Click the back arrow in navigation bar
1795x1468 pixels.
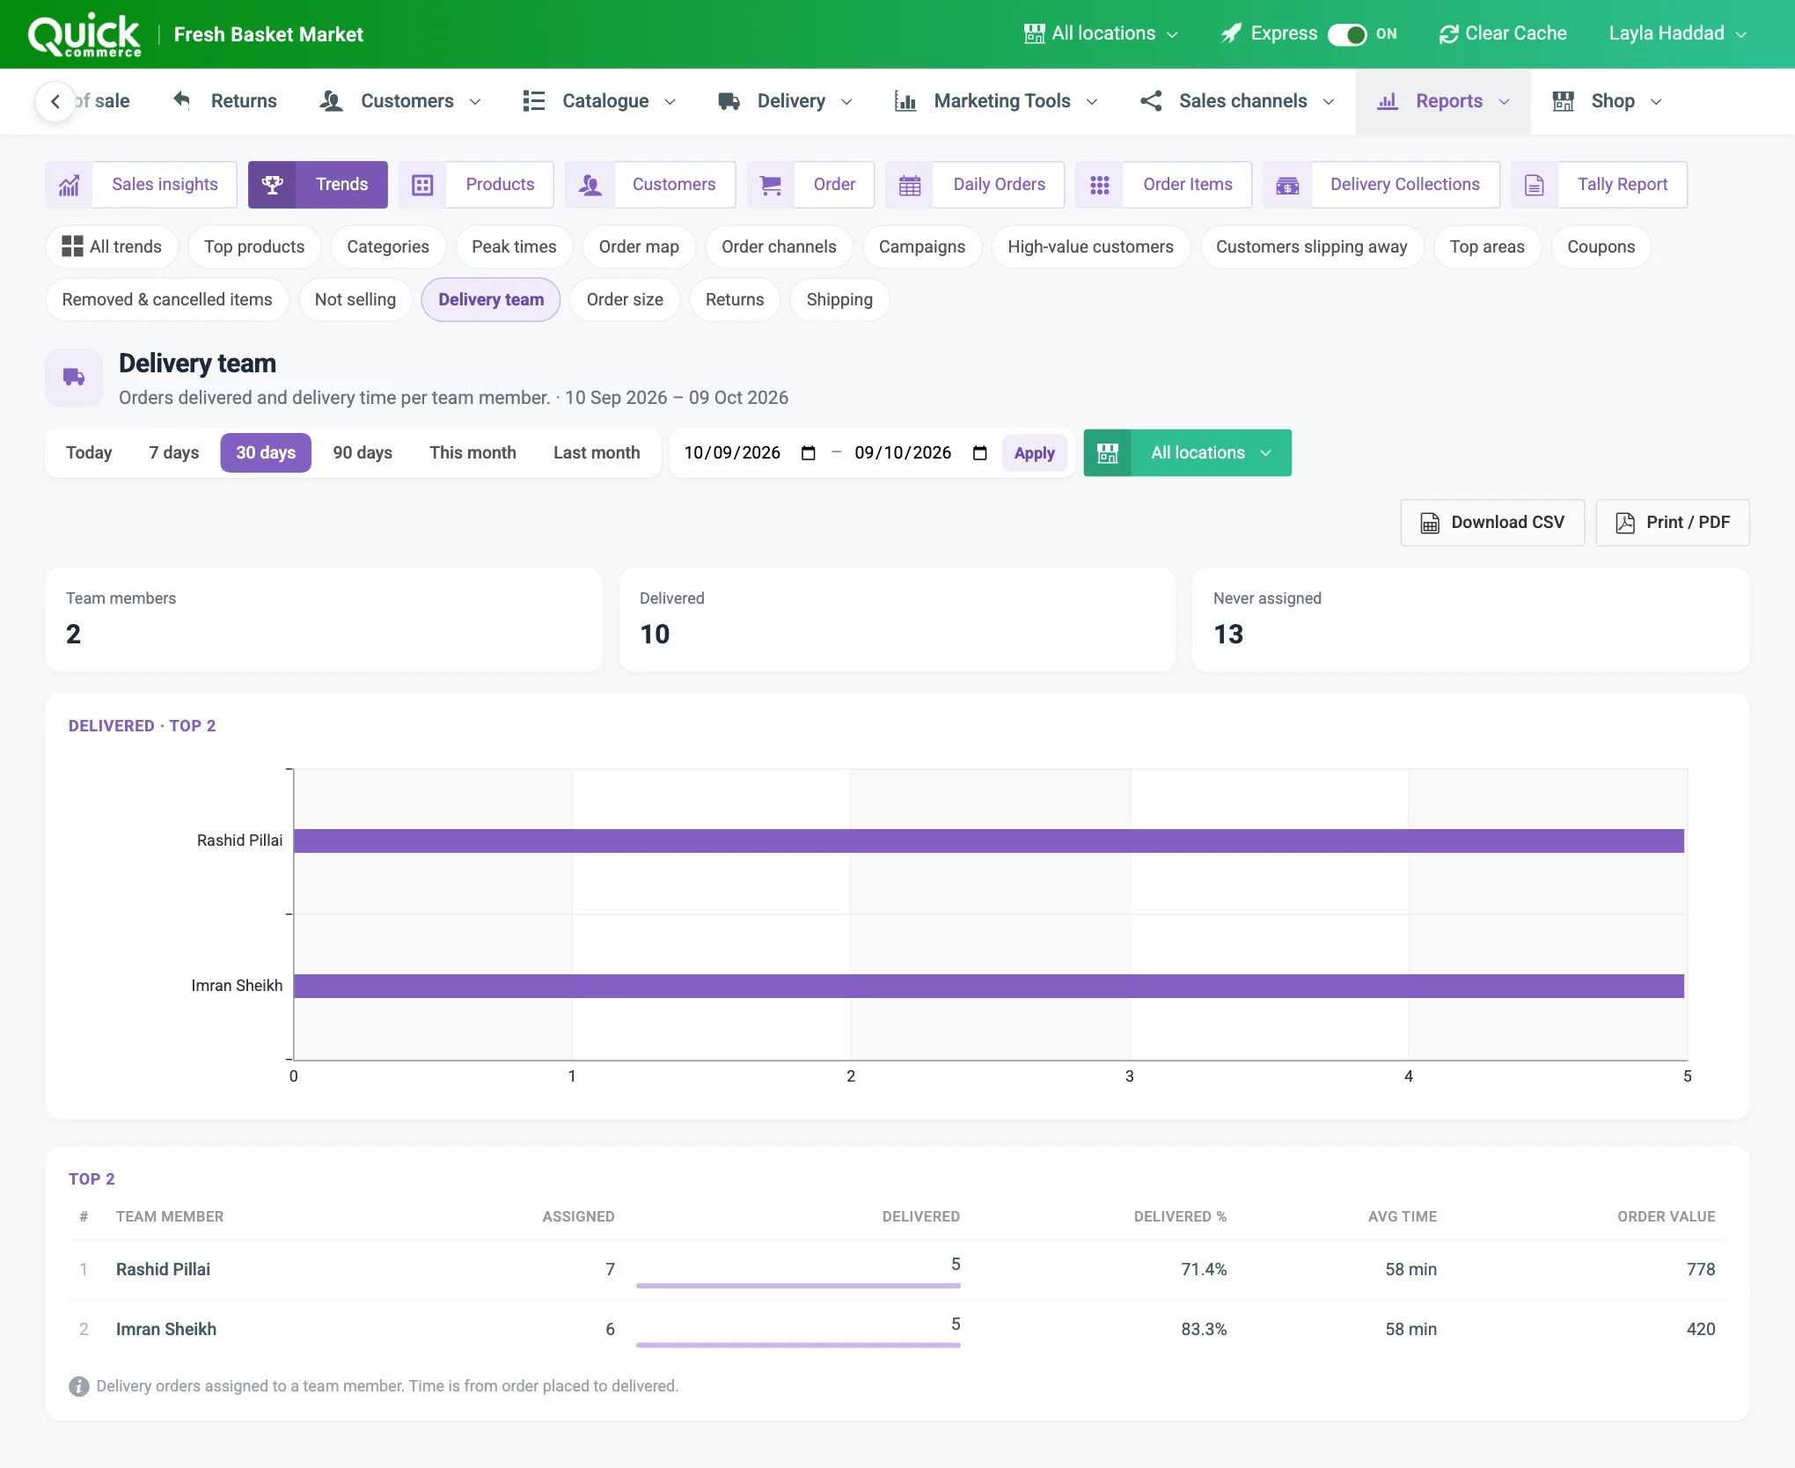[x=55, y=101]
